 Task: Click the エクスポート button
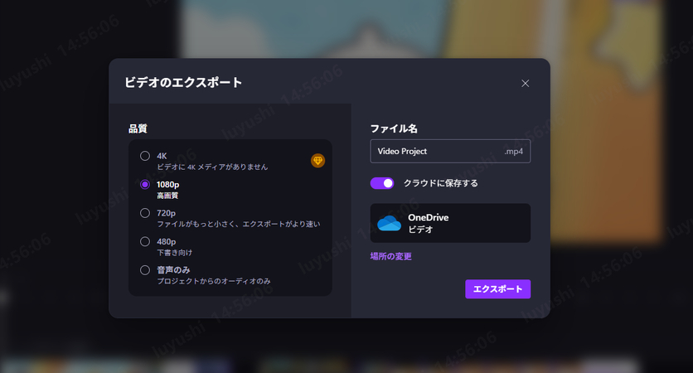[x=497, y=289]
